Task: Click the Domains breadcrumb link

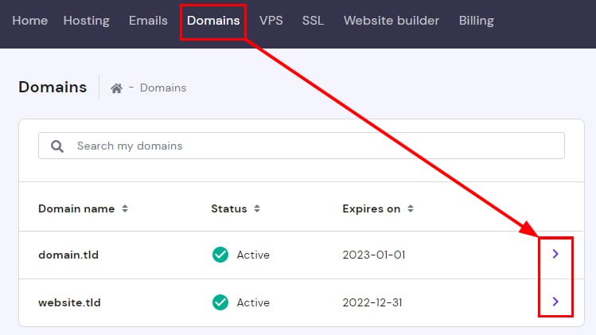Action: (163, 88)
